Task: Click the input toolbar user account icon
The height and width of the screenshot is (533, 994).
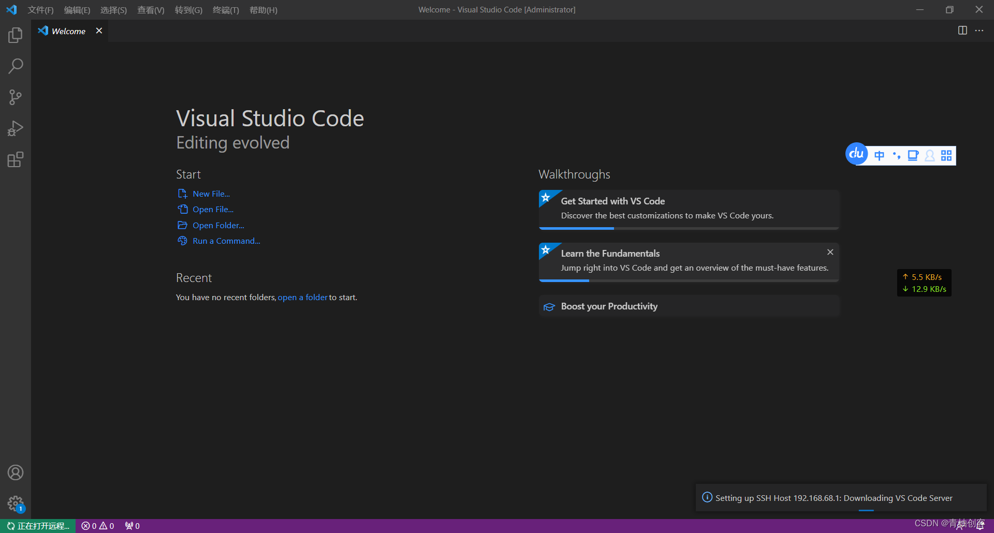Action: pyautogui.click(x=930, y=156)
